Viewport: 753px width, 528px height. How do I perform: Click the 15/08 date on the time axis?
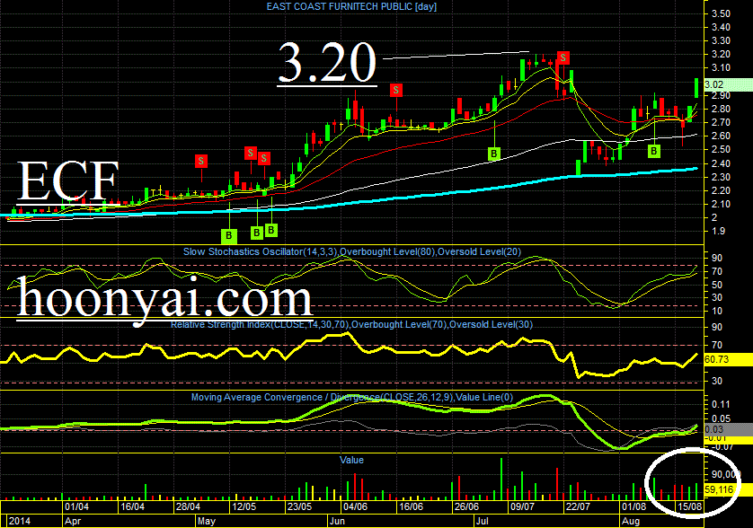pos(689,506)
